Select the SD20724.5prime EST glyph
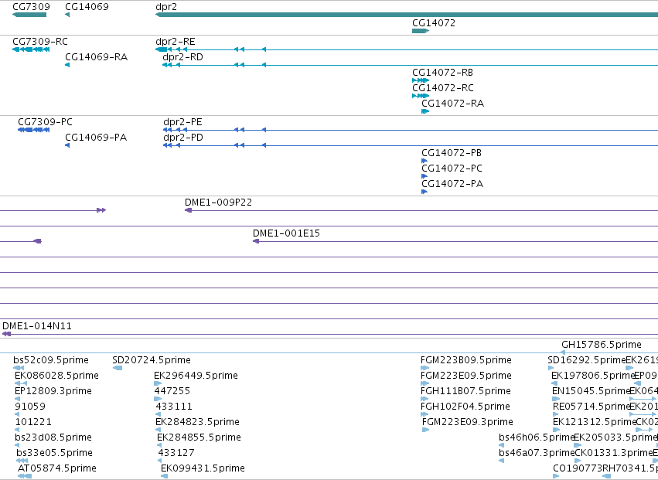 (x=118, y=369)
